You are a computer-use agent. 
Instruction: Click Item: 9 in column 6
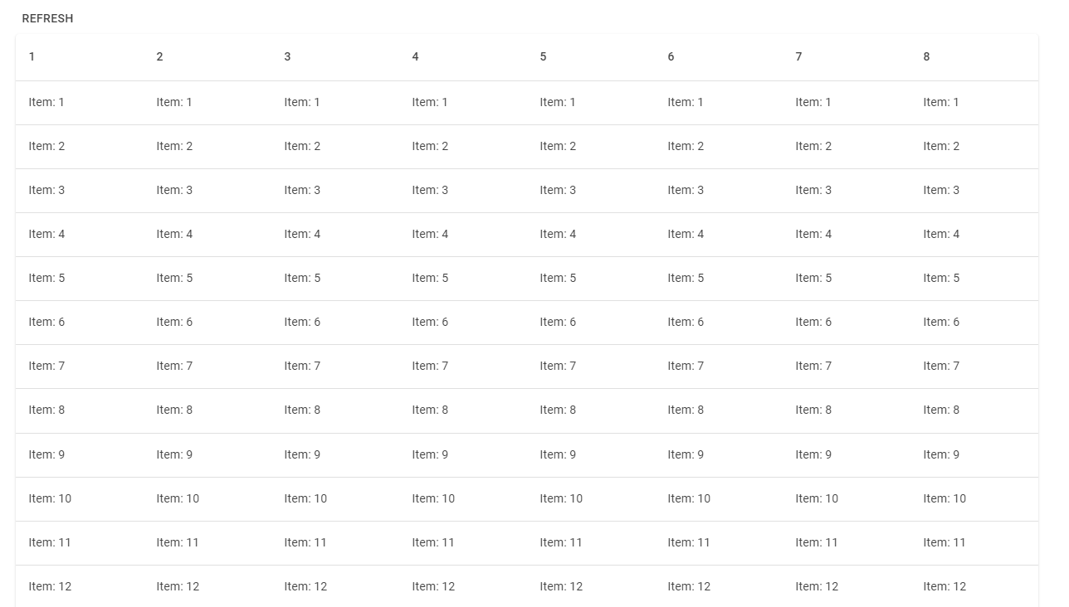[686, 454]
